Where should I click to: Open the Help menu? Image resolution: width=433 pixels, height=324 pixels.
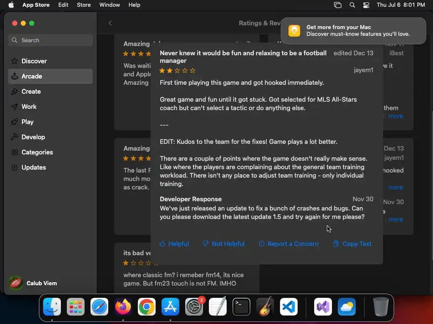point(134,5)
